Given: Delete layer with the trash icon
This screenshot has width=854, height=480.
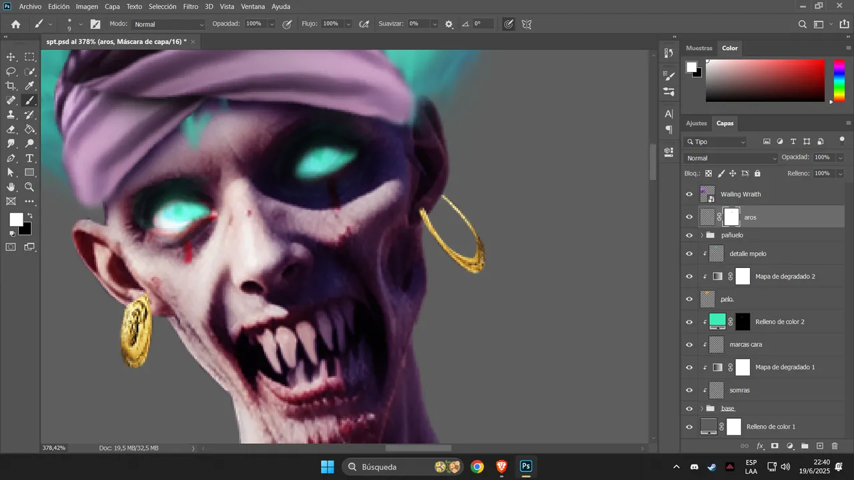Looking at the screenshot, I should (835, 446).
